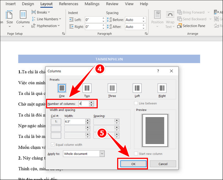Open the Wrap Text menu
This screenshot has width=223, height=180.
click(x=170, y=19)
